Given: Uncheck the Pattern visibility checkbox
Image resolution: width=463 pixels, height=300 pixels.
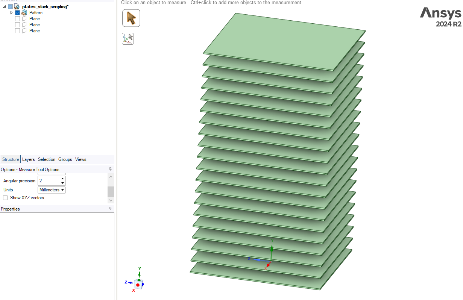Looking at the screenshot, I should point(17,13).
